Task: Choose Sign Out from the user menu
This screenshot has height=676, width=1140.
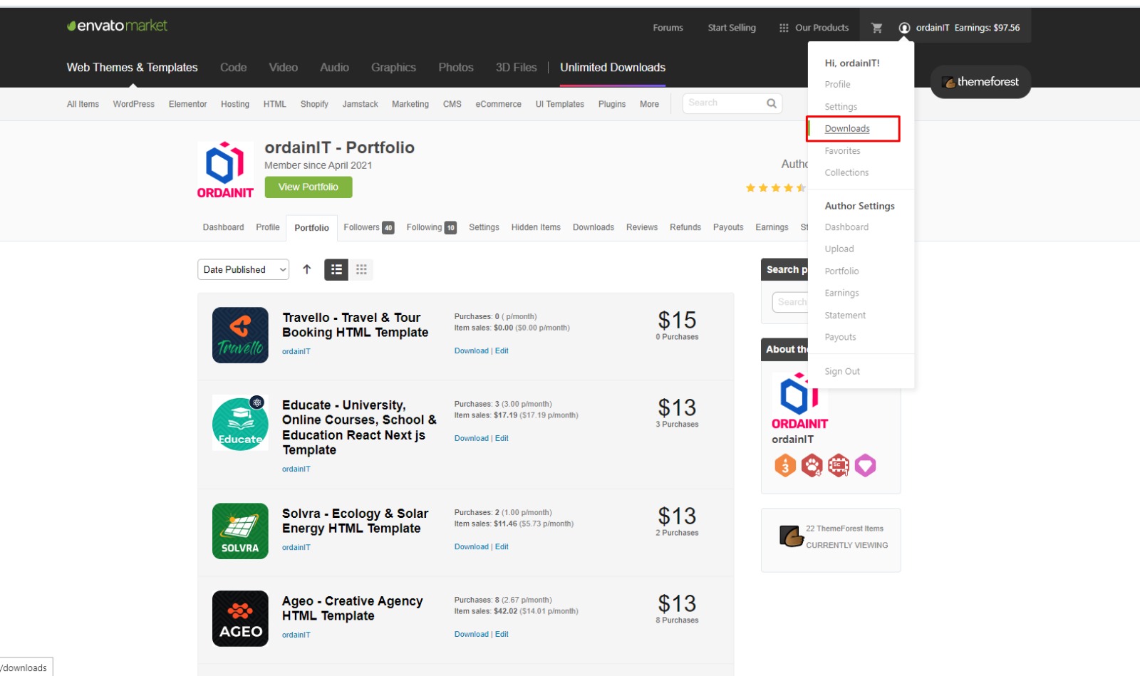Action: [842, 372]
